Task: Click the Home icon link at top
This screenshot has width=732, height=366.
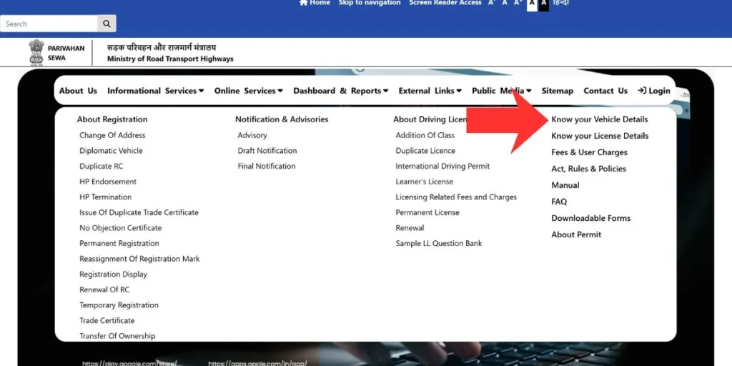Action: coord(315,3)
